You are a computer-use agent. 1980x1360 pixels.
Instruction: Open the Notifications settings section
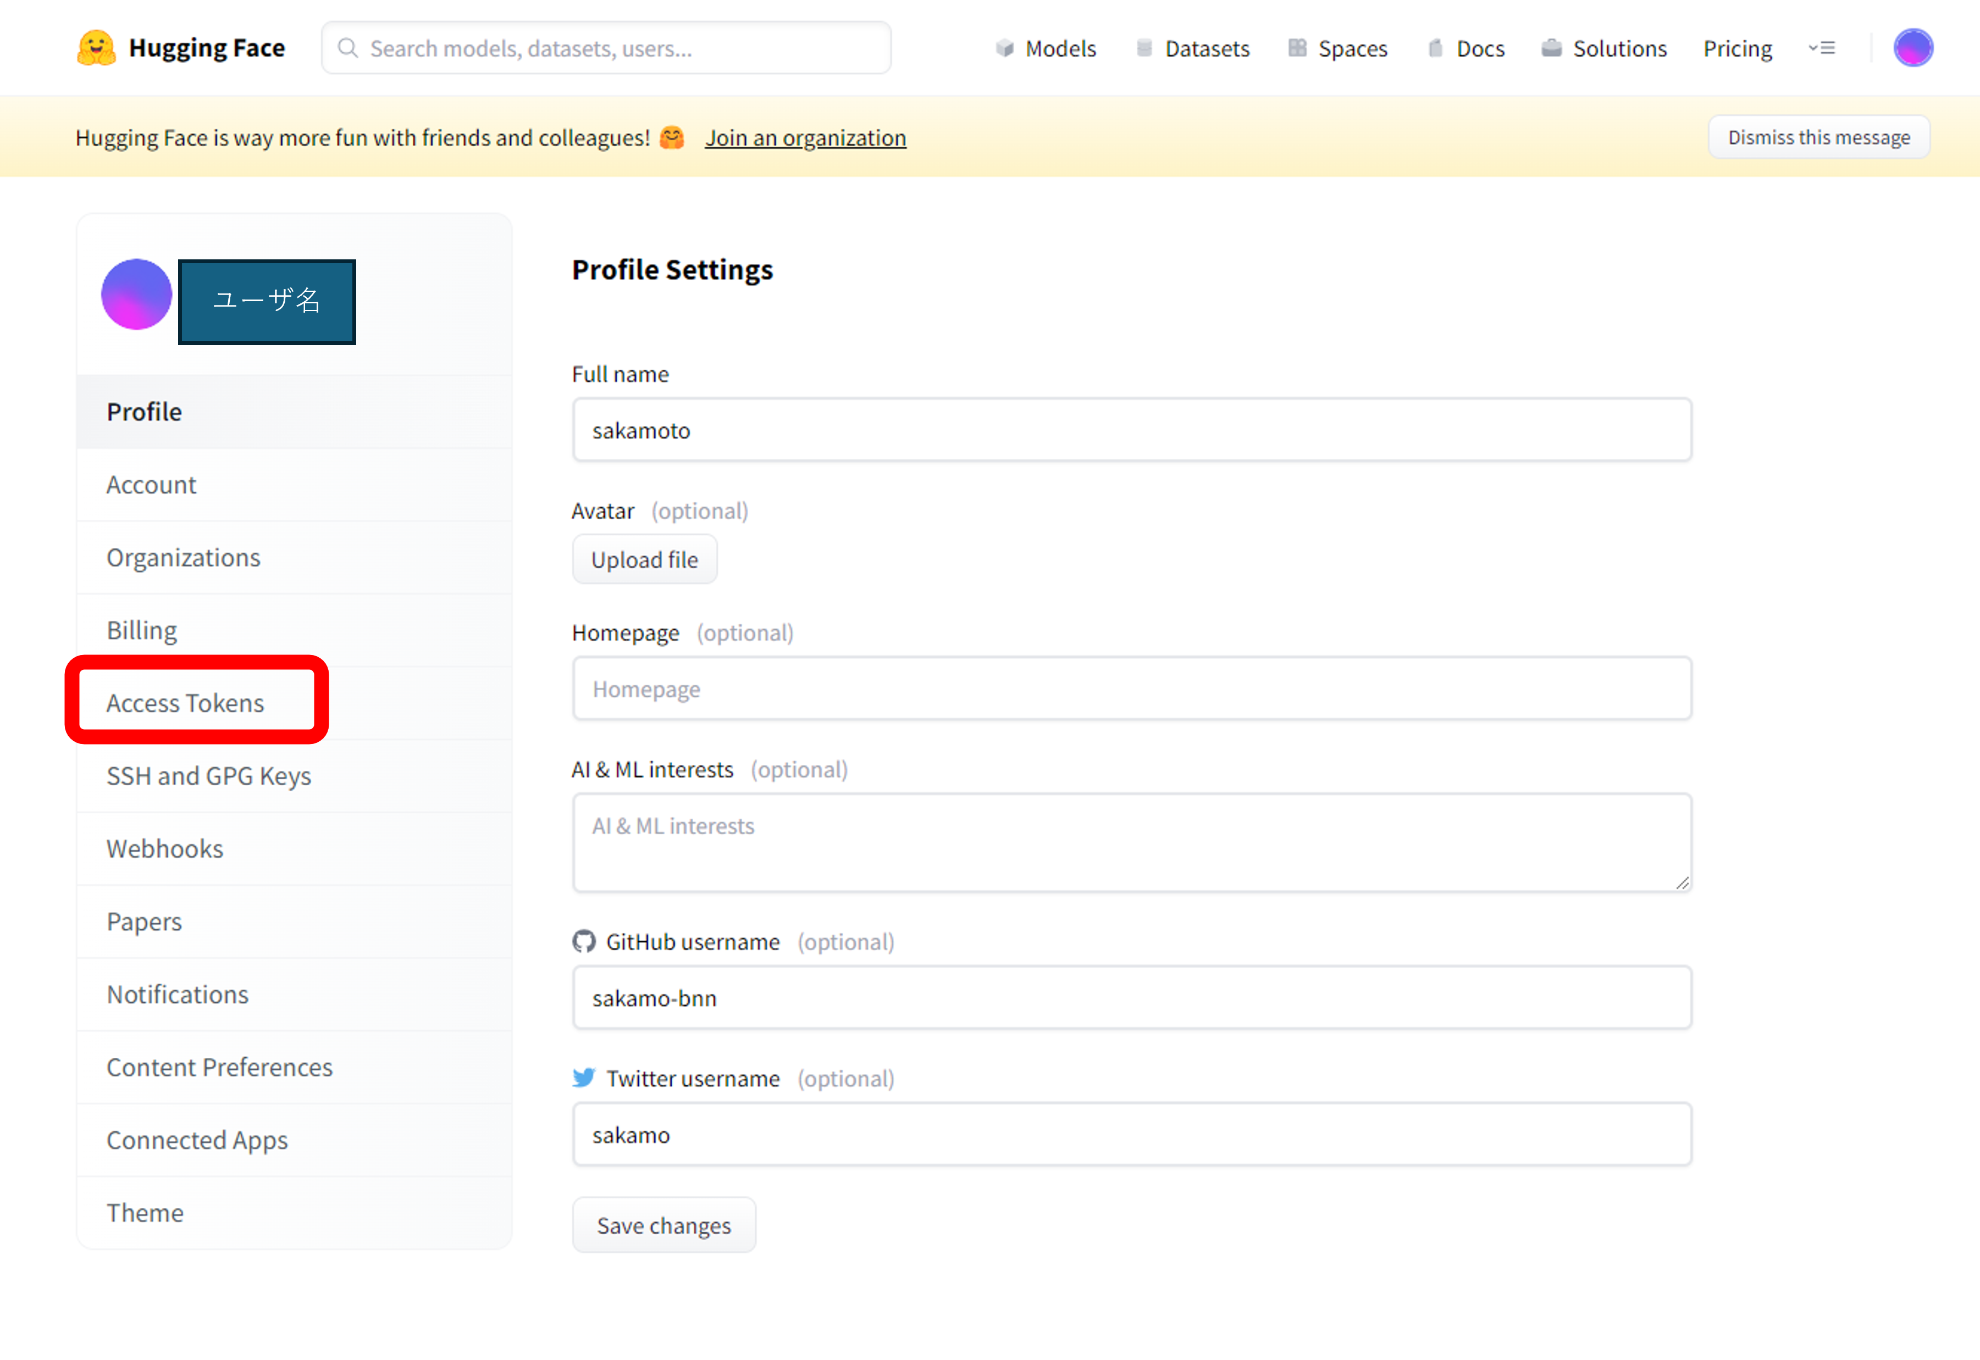178,993
